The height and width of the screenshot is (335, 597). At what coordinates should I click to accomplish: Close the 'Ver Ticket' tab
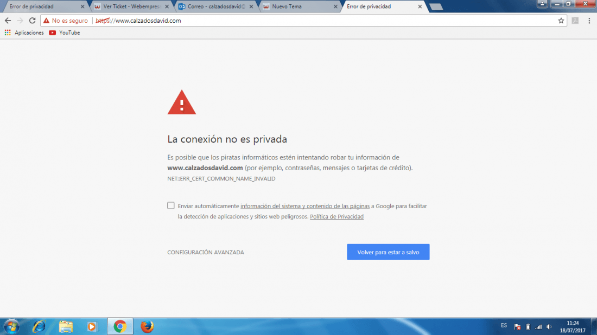167,7
